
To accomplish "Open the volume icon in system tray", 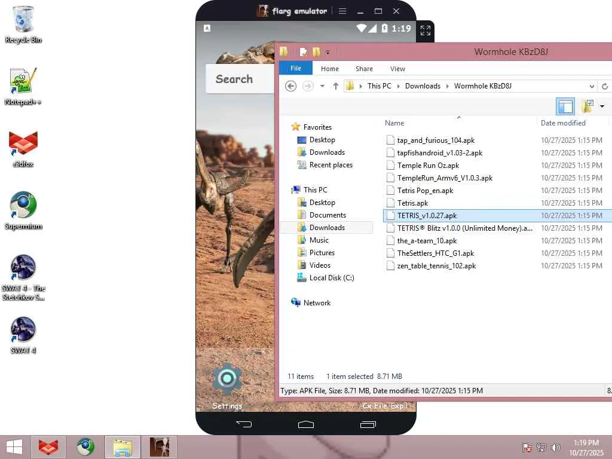I will [555, 447].
